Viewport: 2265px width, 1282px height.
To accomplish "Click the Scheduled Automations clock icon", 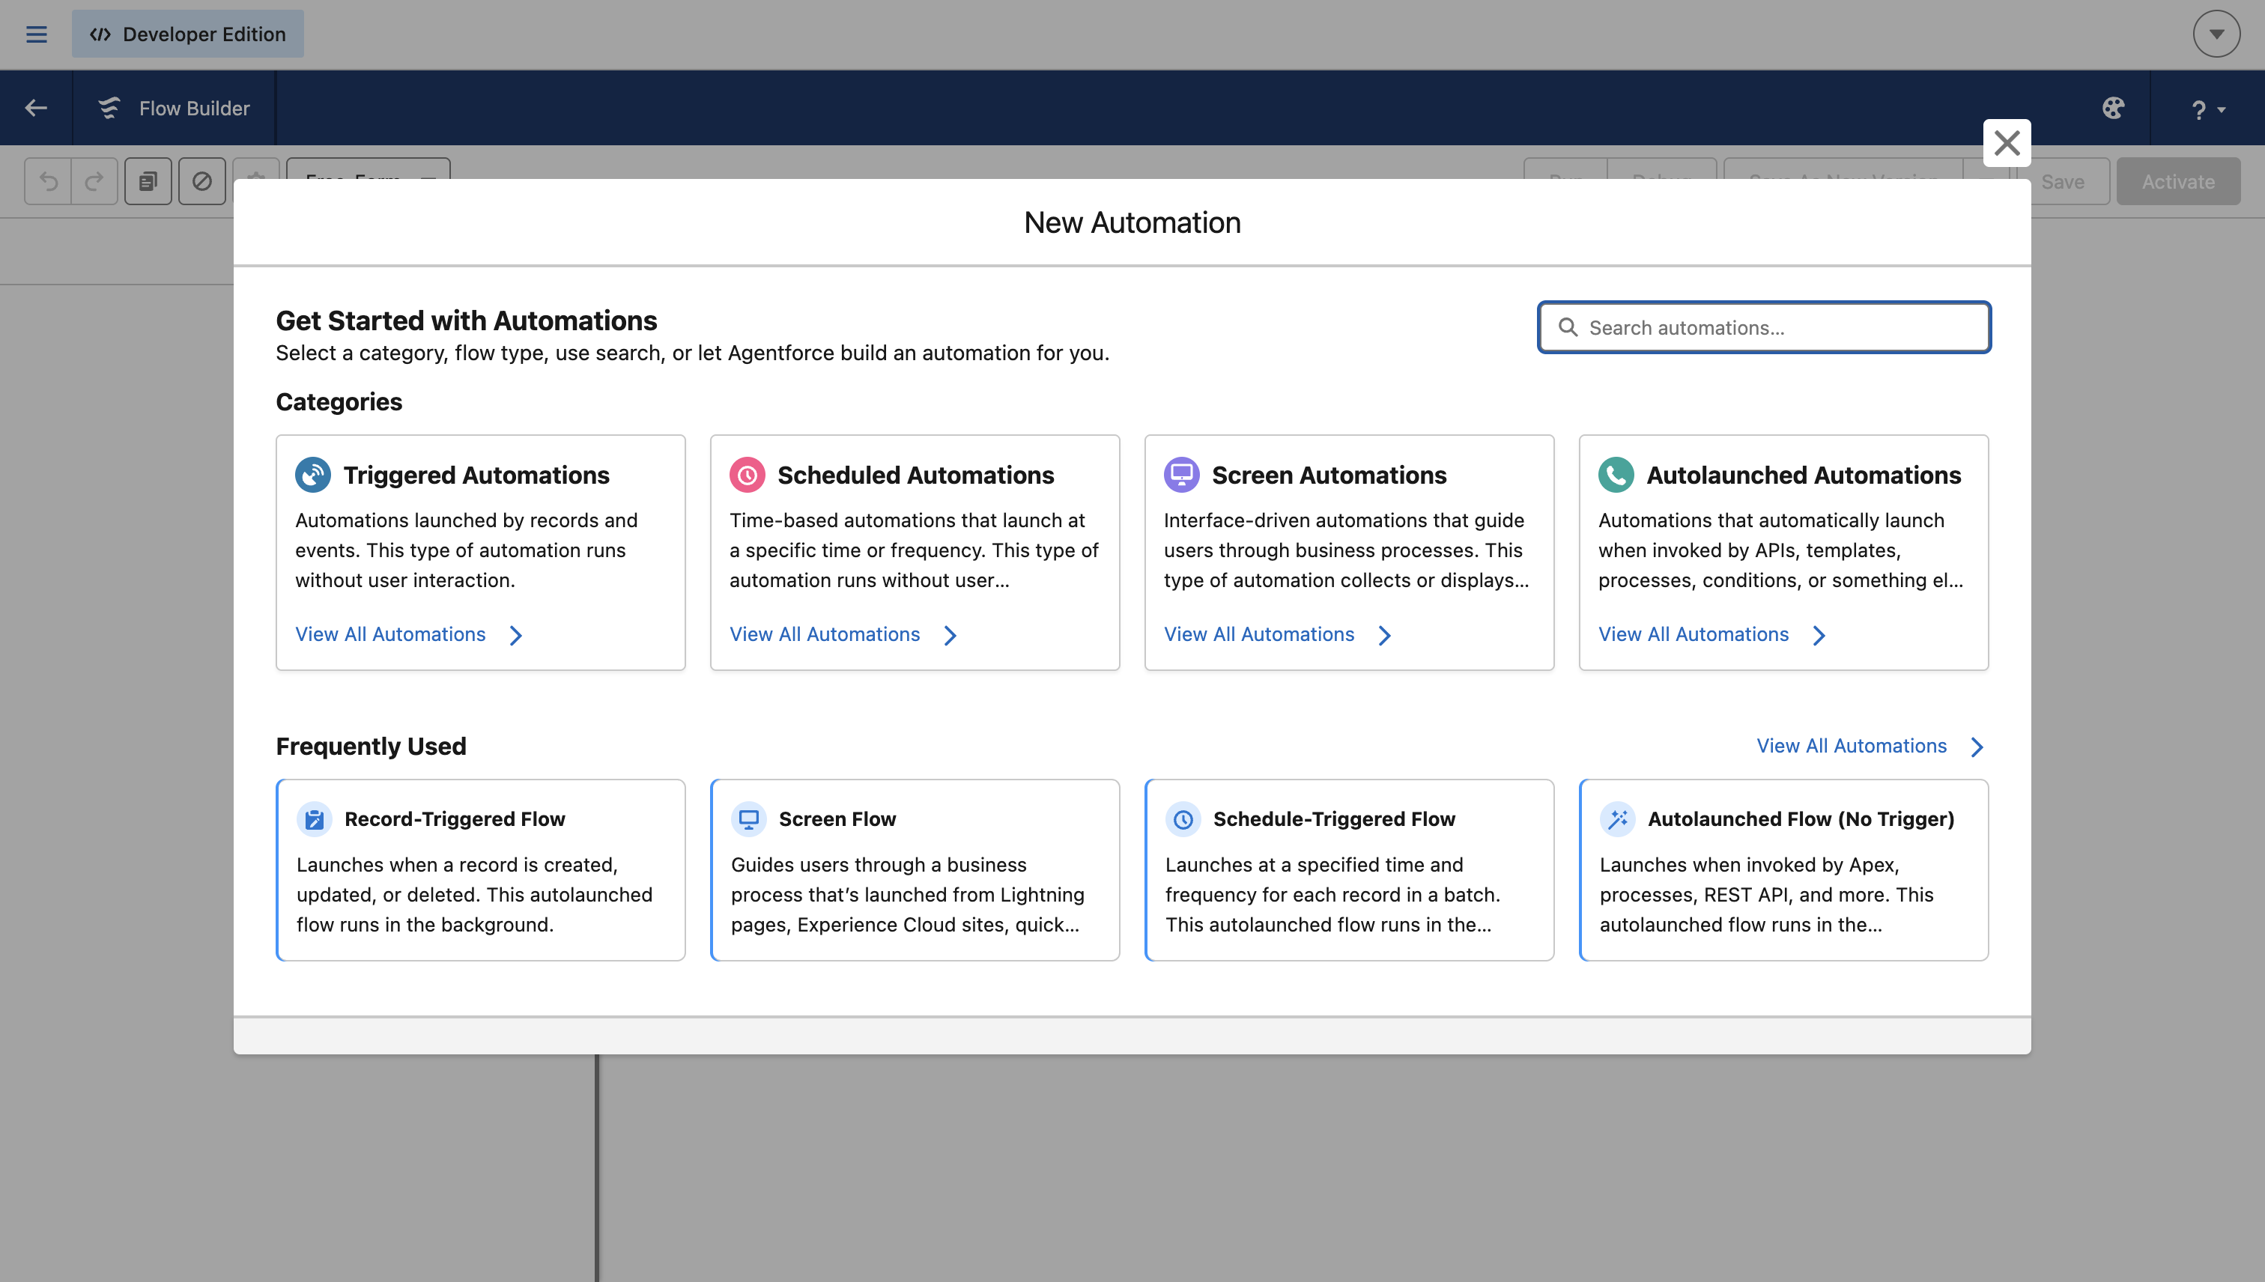I will coord(747,475).
